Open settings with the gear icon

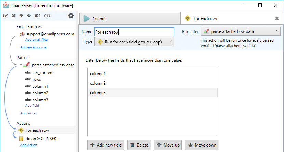(x=71, y=16)
